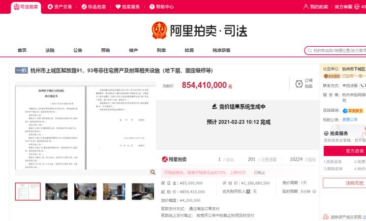This screenshot has width=366, height=221.
Task: Click the 优先购买权人 info icon
Action: click(x=248, y=192)
